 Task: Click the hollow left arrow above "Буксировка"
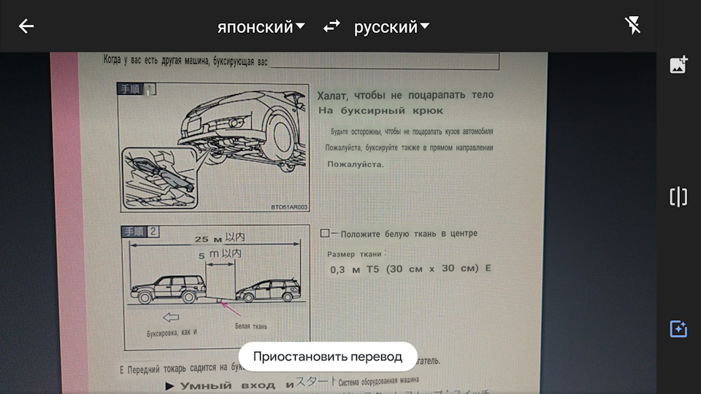pos(171,317)
